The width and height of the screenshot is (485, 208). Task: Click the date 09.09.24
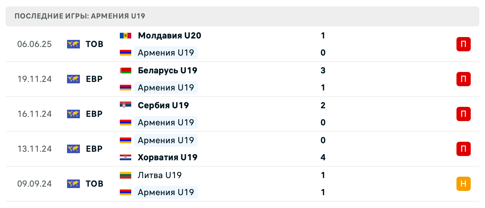click(x=35, y=184)
